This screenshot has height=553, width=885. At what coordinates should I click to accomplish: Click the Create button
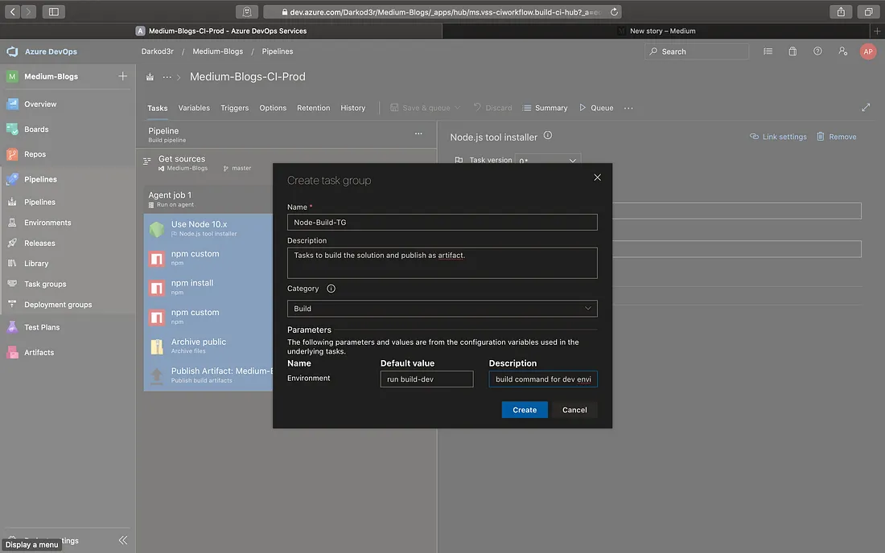(525, 410)
